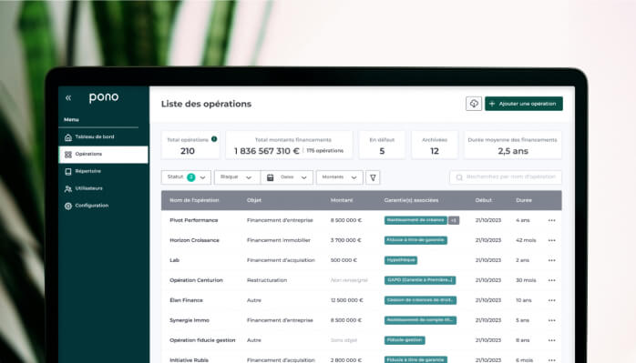Click the Restructuration object cell

click(267, 280)
